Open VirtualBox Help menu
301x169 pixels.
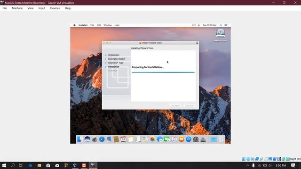coord(68,8)
